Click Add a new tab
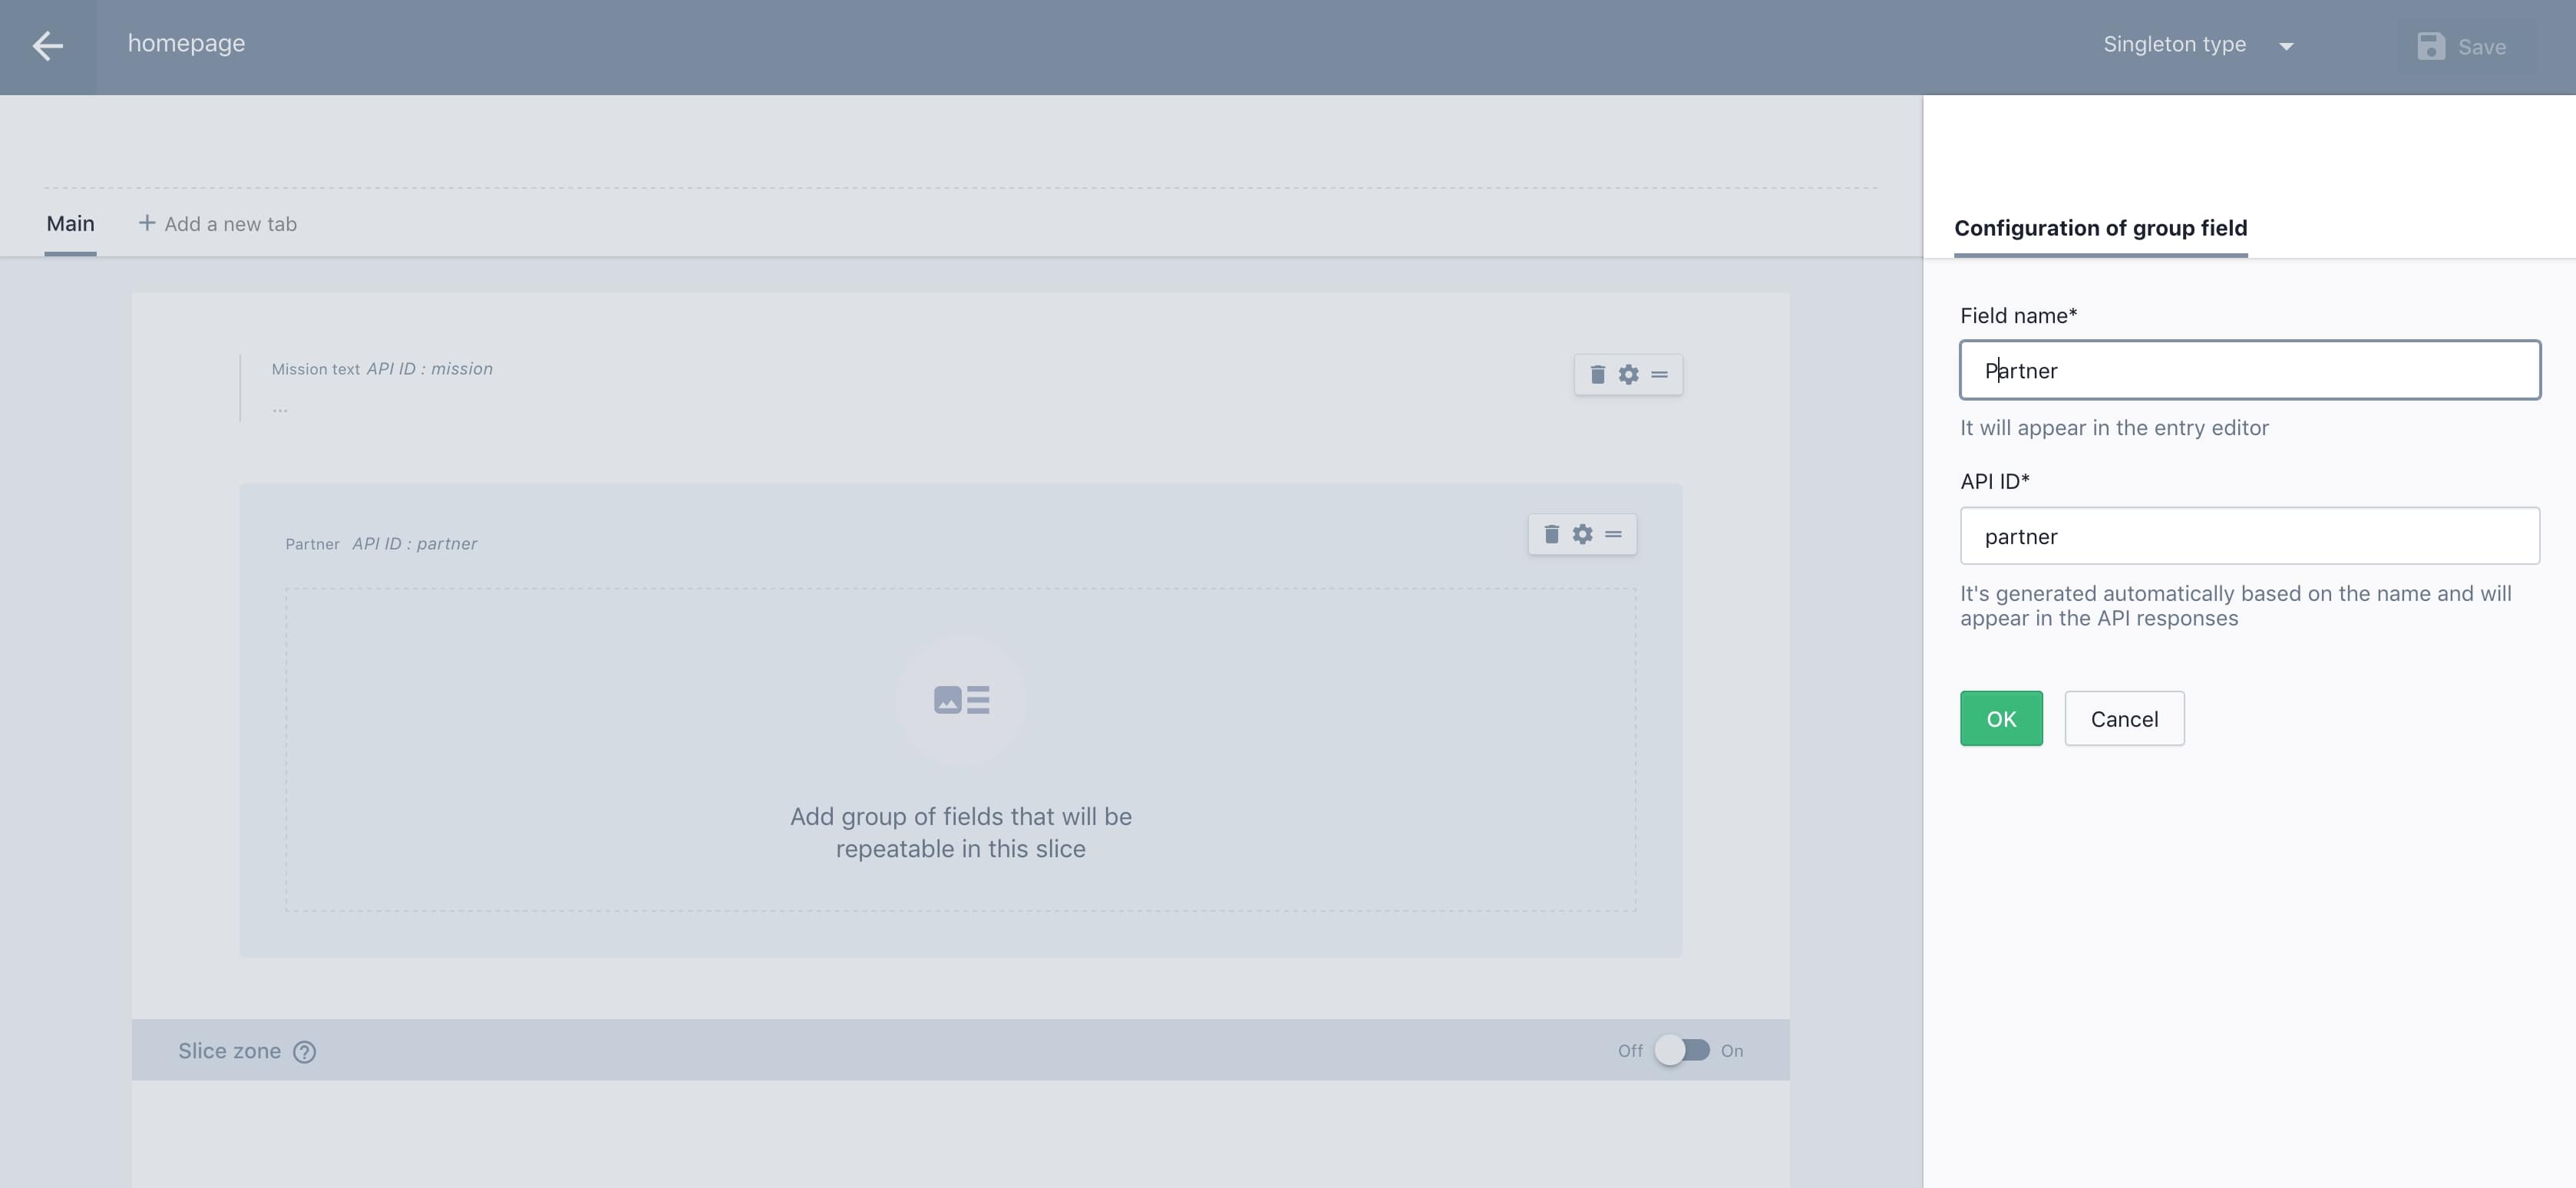 [x=217, y=224]
